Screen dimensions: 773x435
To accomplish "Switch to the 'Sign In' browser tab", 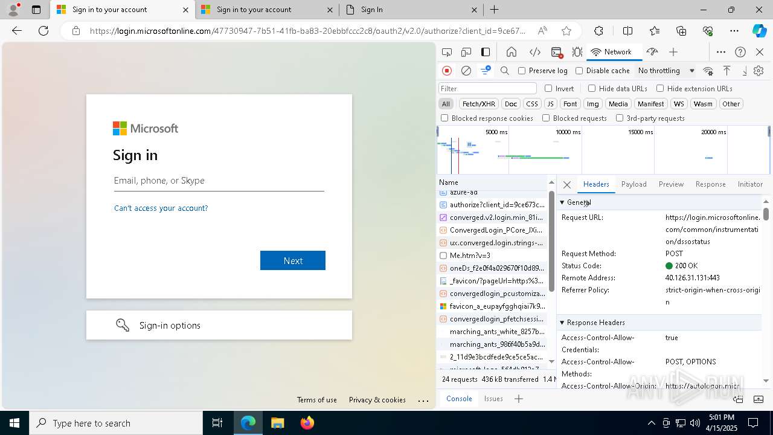I will click(411, 10).
